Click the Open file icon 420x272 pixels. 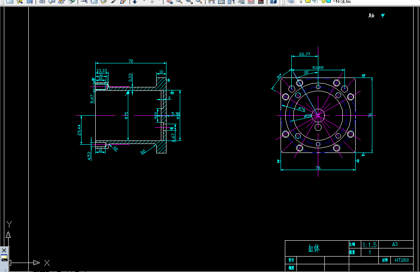point(20,1)
